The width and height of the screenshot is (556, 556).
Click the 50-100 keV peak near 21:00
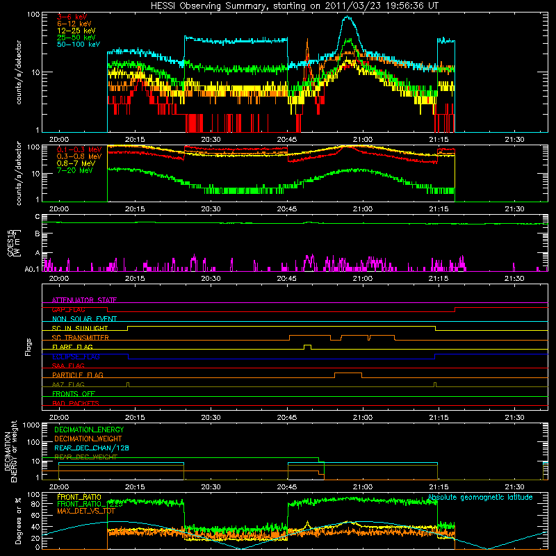point(347,18)
